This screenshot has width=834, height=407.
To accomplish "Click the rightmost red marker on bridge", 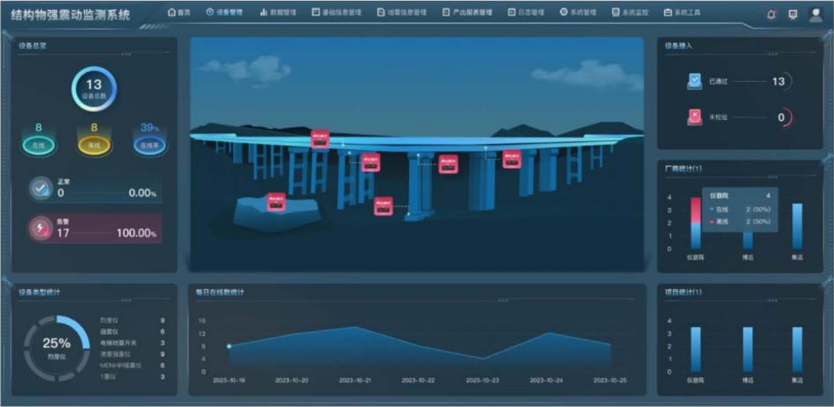I will (512, 159).
